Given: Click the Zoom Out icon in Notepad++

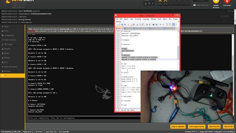Looking at the screenshot, I should 163,25.
